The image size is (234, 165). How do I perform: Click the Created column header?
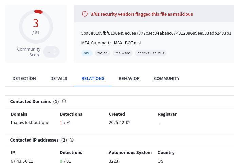click(117, 114)
